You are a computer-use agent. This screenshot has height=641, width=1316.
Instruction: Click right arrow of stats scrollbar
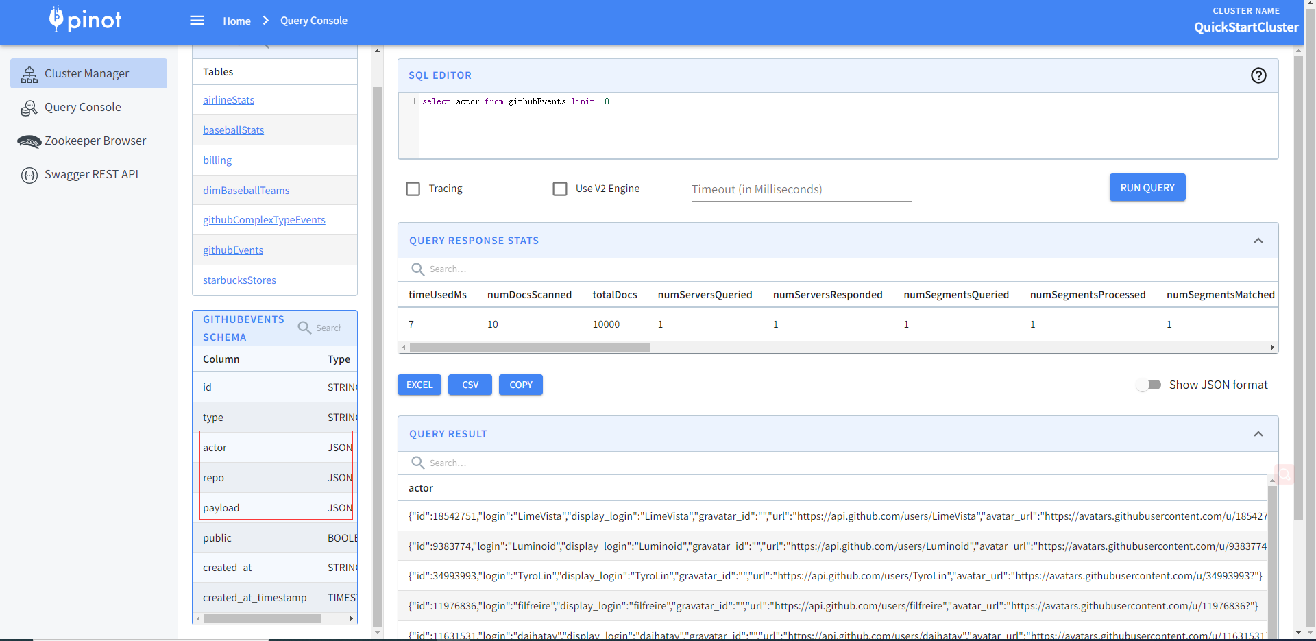point(1272,347)
